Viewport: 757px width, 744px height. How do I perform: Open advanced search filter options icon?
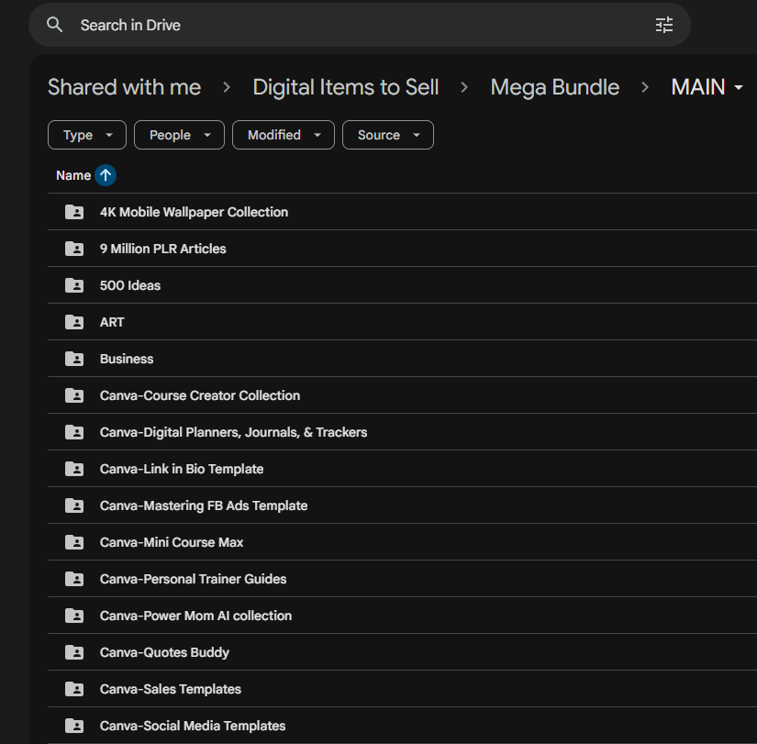(663, 25)
